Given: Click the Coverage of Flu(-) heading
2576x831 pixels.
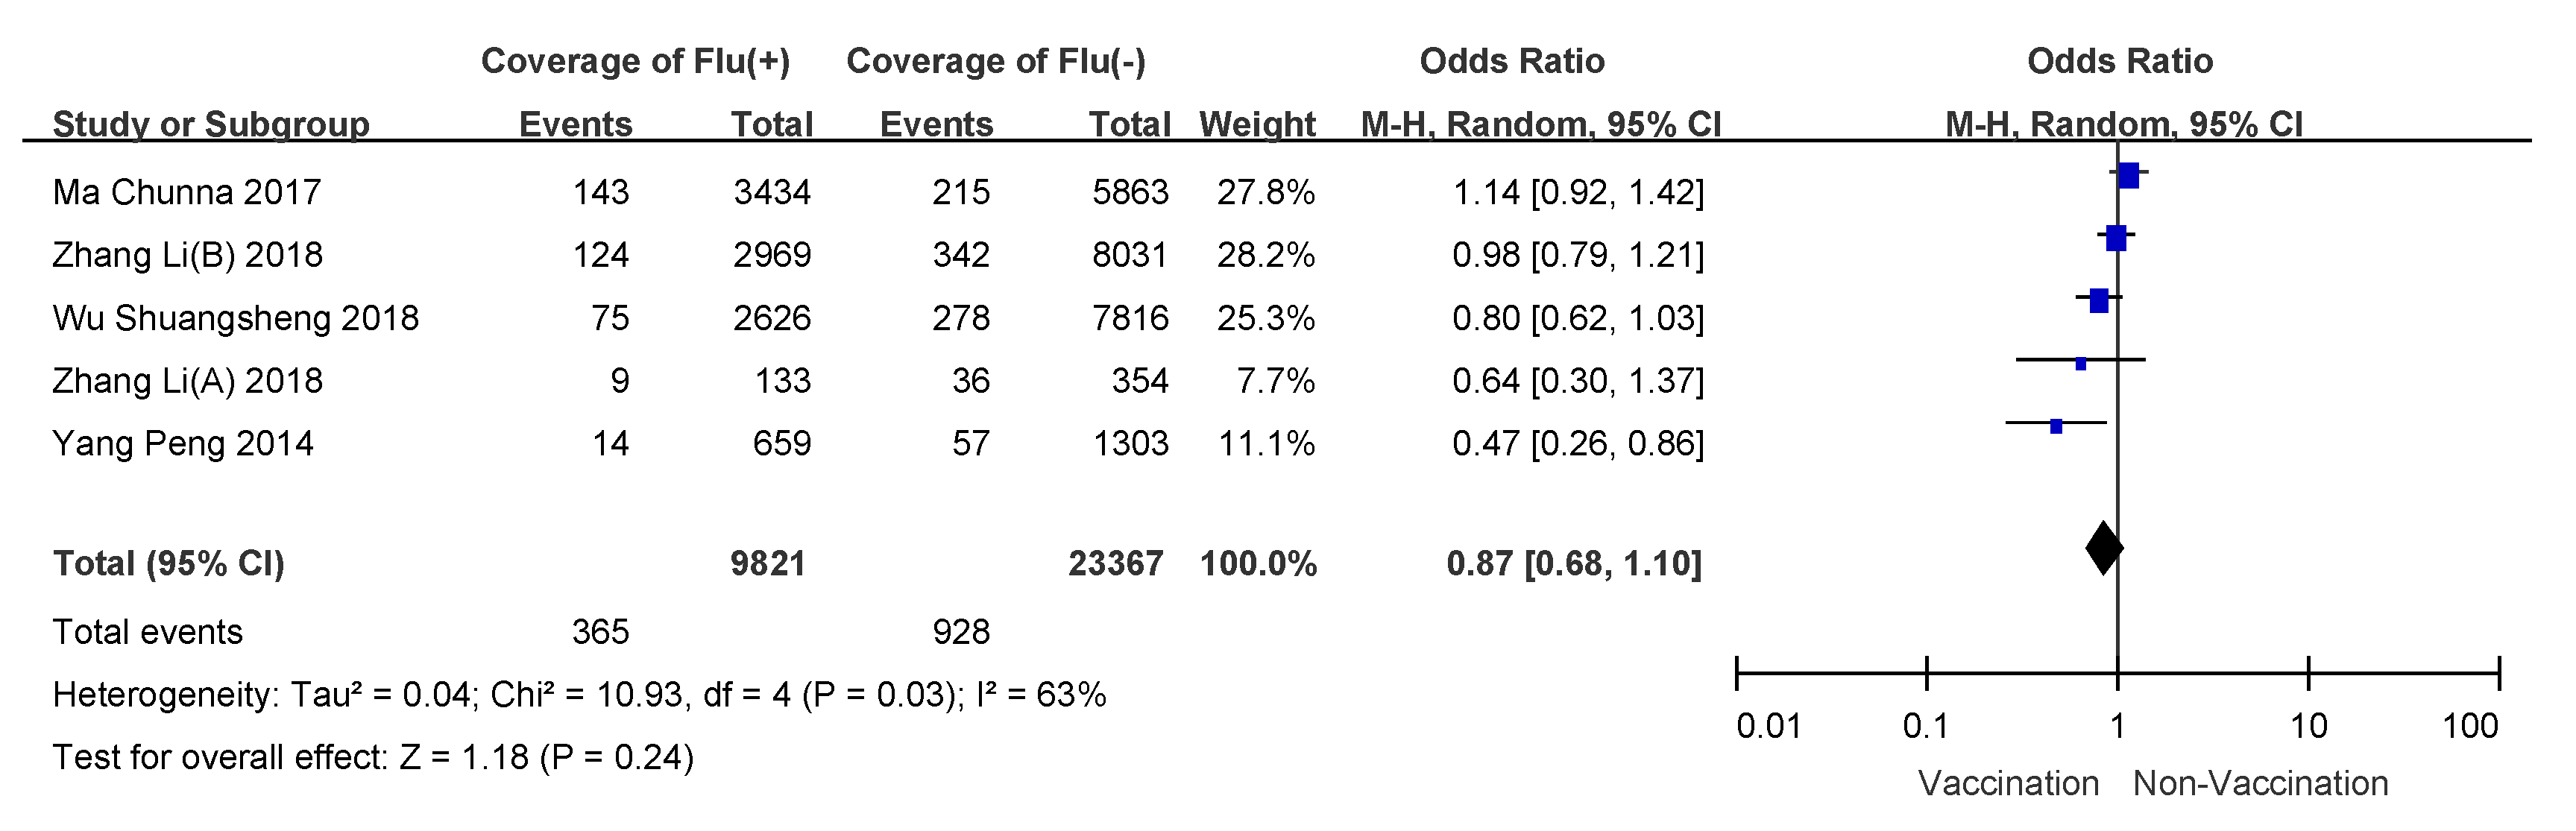Looking at the screenshot, I should 996,61.
